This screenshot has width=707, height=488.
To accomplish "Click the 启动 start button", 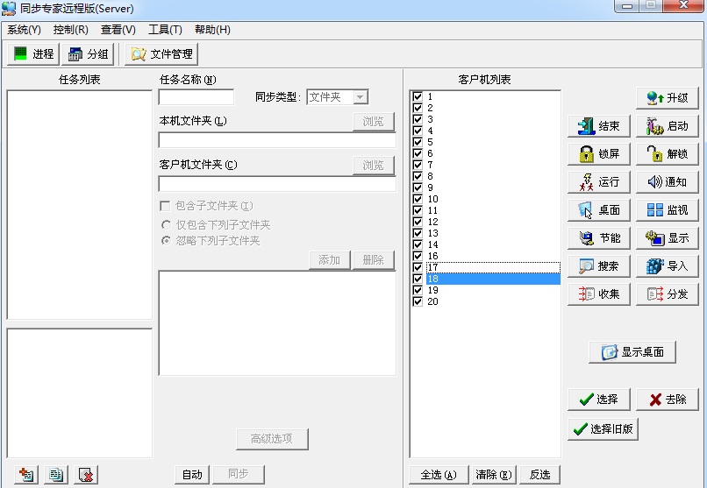I will click(x=667, y=126).
